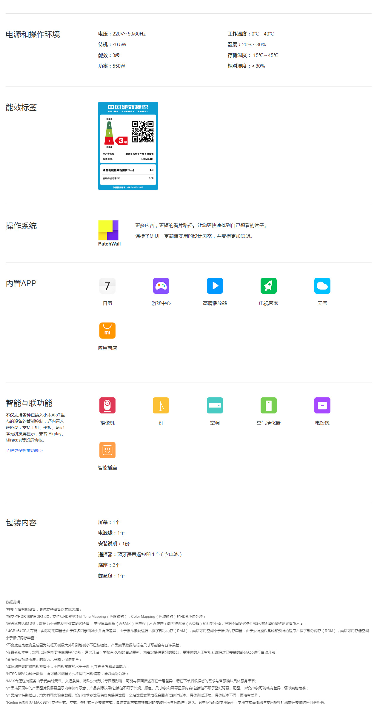Select the 待机：≤0.5W spec line

[x=112, y=44]
